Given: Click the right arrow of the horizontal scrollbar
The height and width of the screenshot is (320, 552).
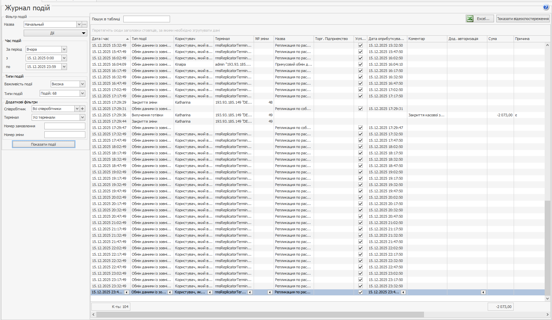Looking at the screenshot, I should [x=547, y=314].
